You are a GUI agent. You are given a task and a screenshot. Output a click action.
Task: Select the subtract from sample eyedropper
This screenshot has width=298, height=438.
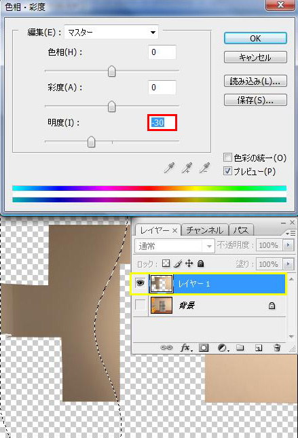(204, 168)
